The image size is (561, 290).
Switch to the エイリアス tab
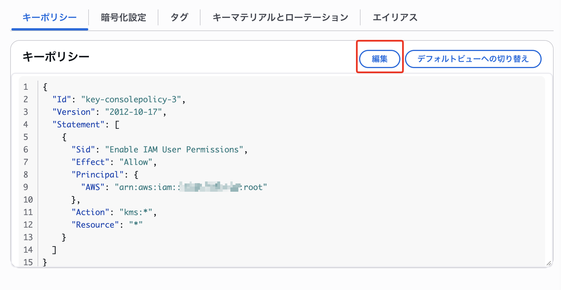click(x=395, y=17)
